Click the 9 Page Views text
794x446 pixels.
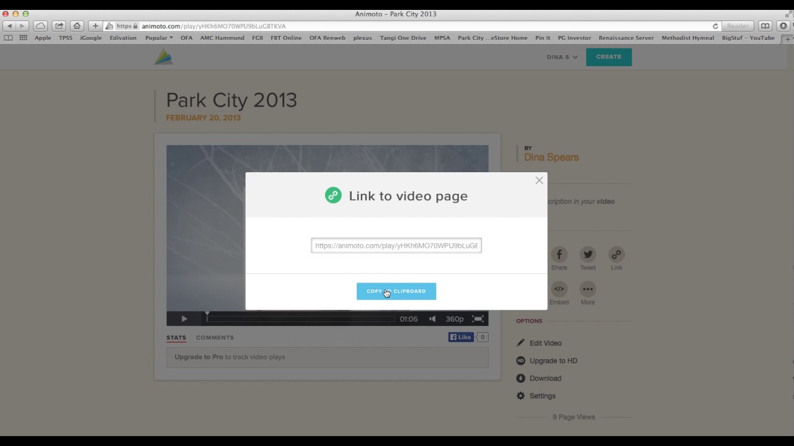click(574, 417)
